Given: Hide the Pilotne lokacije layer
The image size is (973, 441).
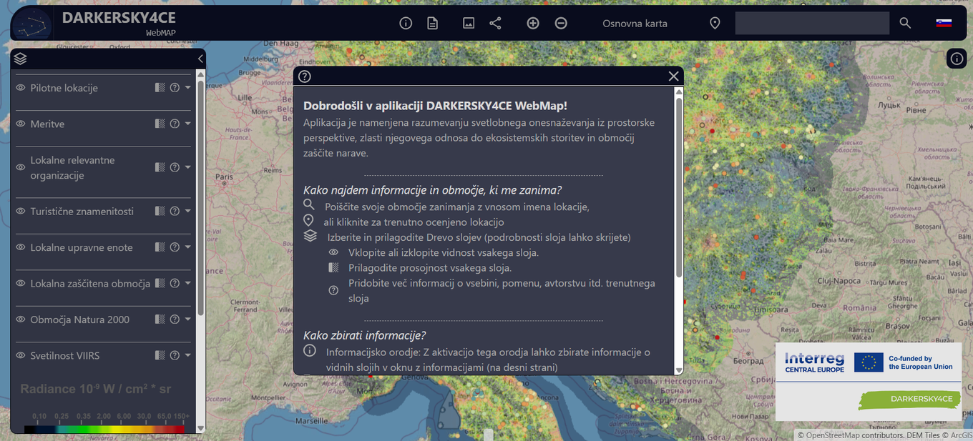Looking at the screenshot, I should tap(20, 88).
